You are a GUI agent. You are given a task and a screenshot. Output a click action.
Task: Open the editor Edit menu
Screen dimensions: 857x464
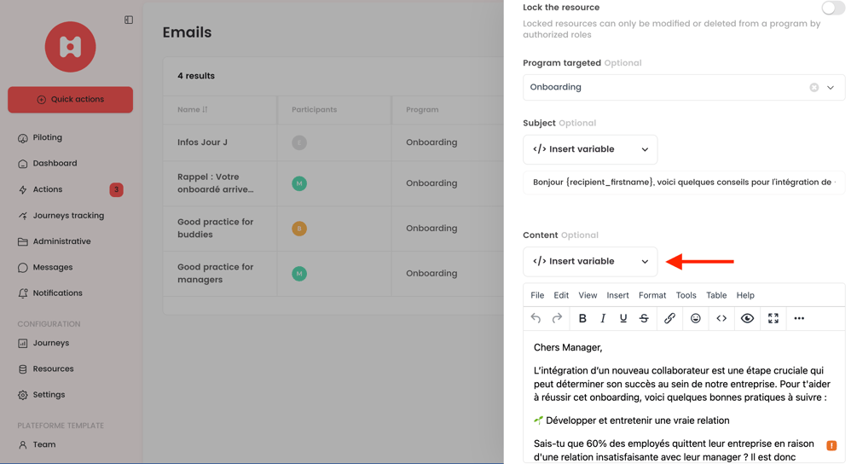pyautogui.click(x=561, y=295)
